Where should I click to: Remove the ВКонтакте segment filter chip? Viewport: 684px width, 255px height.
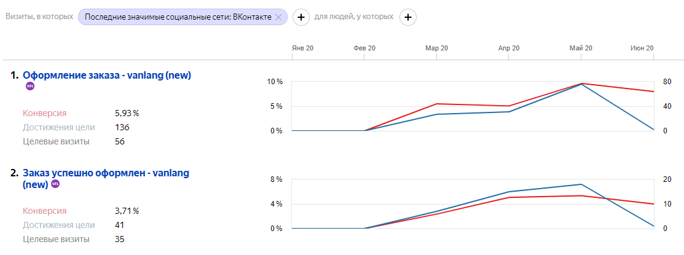coord(278,17)
